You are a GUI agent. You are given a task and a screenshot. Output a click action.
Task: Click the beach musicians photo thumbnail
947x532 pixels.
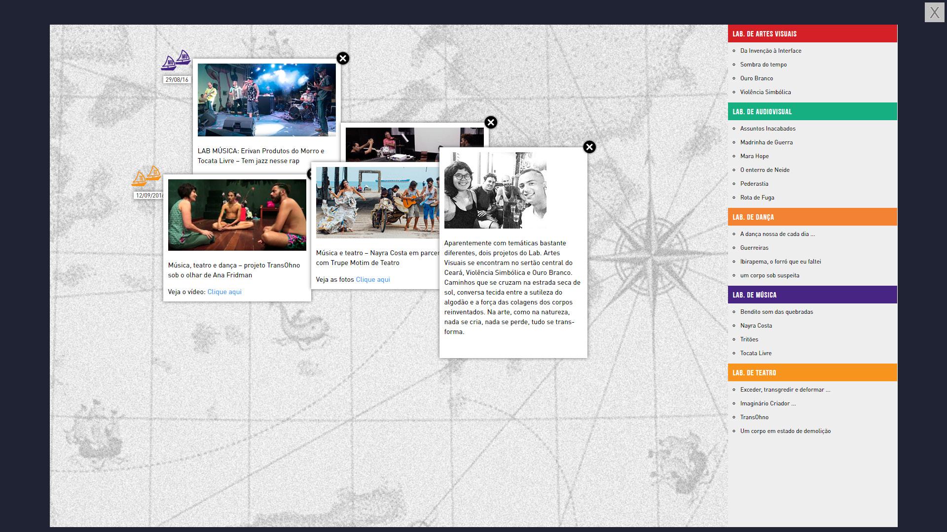click(x=377, y=202)
